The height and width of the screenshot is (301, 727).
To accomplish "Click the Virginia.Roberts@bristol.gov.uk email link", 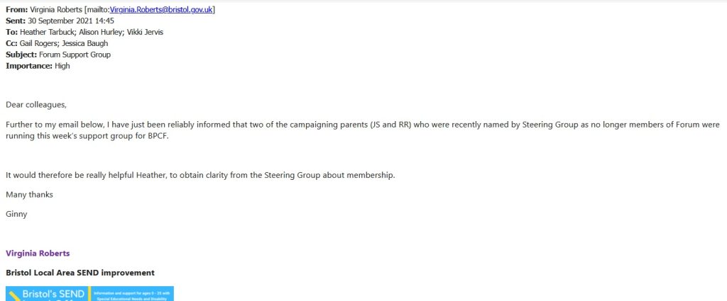I will click(x=162, y=9).
